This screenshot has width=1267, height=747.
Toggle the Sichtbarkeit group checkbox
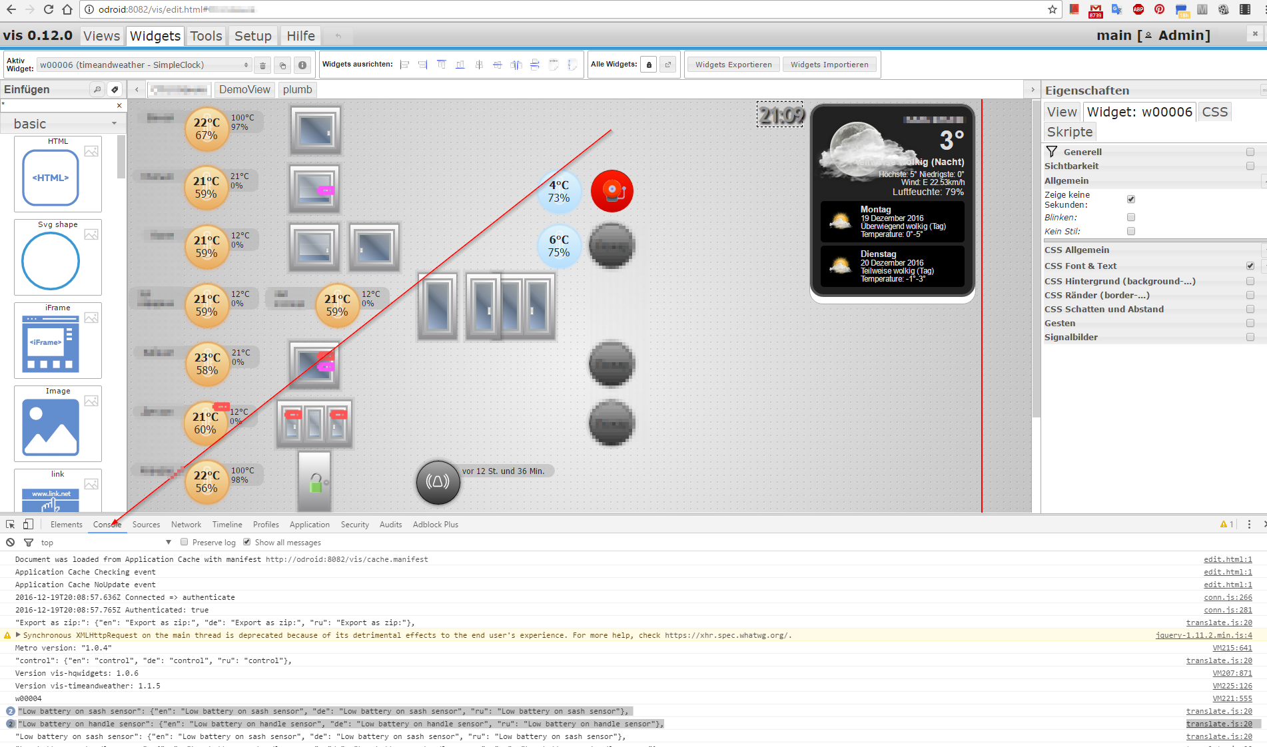(x=1250, y=166)
